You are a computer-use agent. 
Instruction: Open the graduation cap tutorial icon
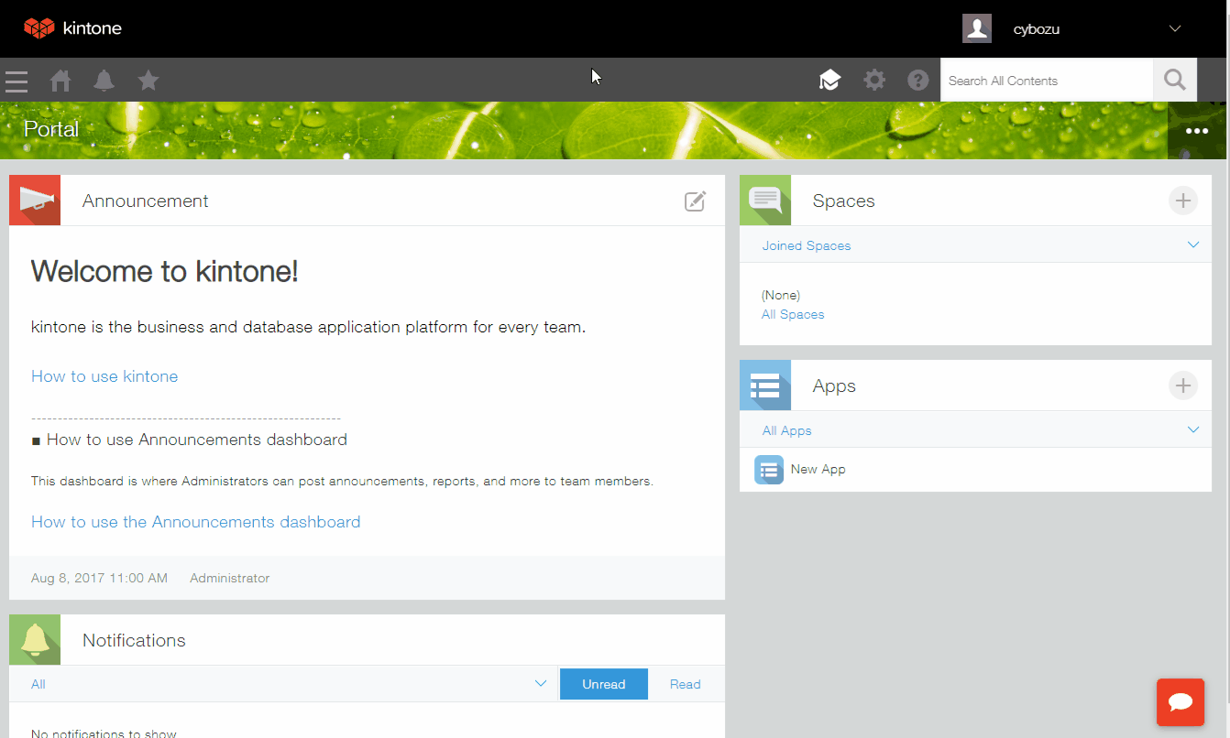[829, 81]
